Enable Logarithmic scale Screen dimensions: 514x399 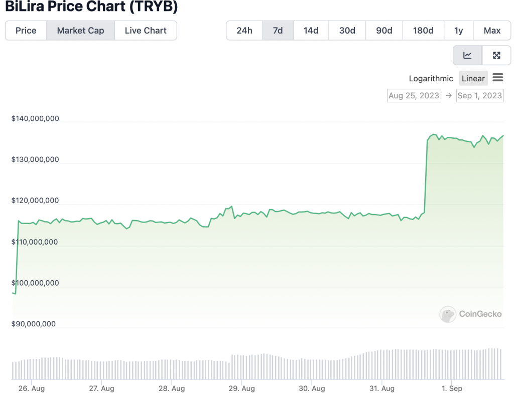tap(431, 79)
